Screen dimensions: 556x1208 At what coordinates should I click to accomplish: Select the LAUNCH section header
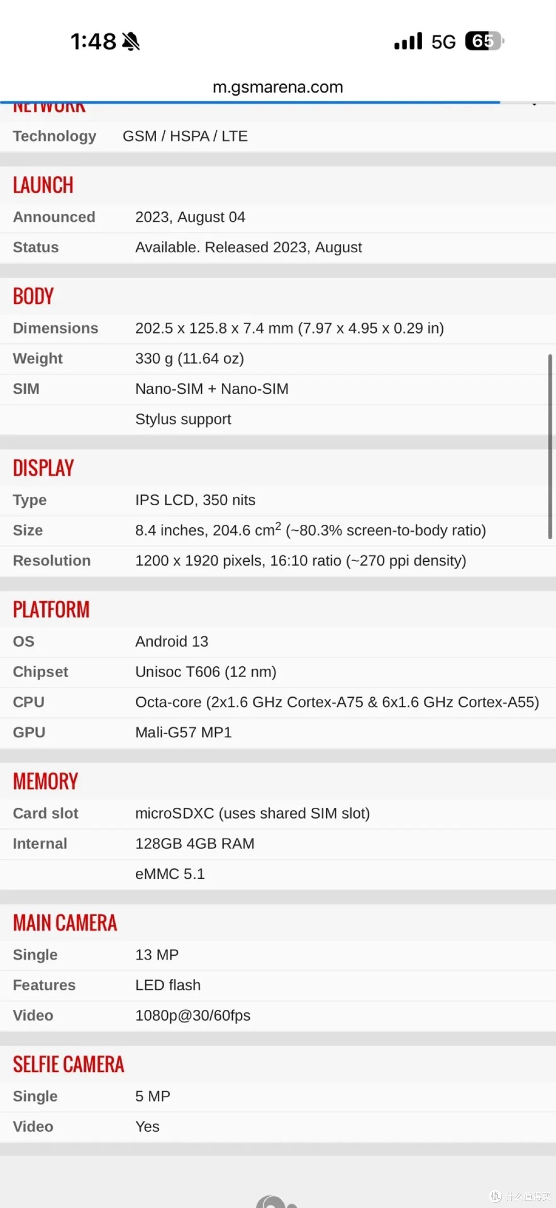coord(43,185)
